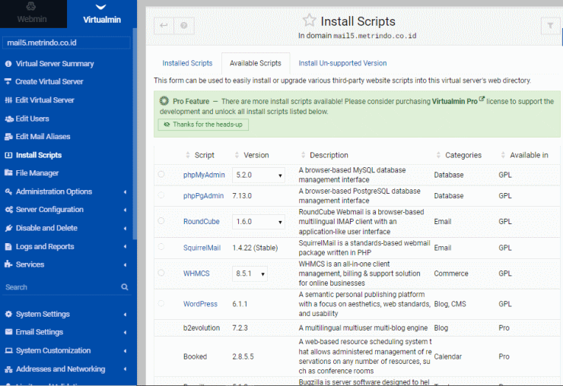Sort by the Description column header
563x386 pixels.
click(329, 155)
